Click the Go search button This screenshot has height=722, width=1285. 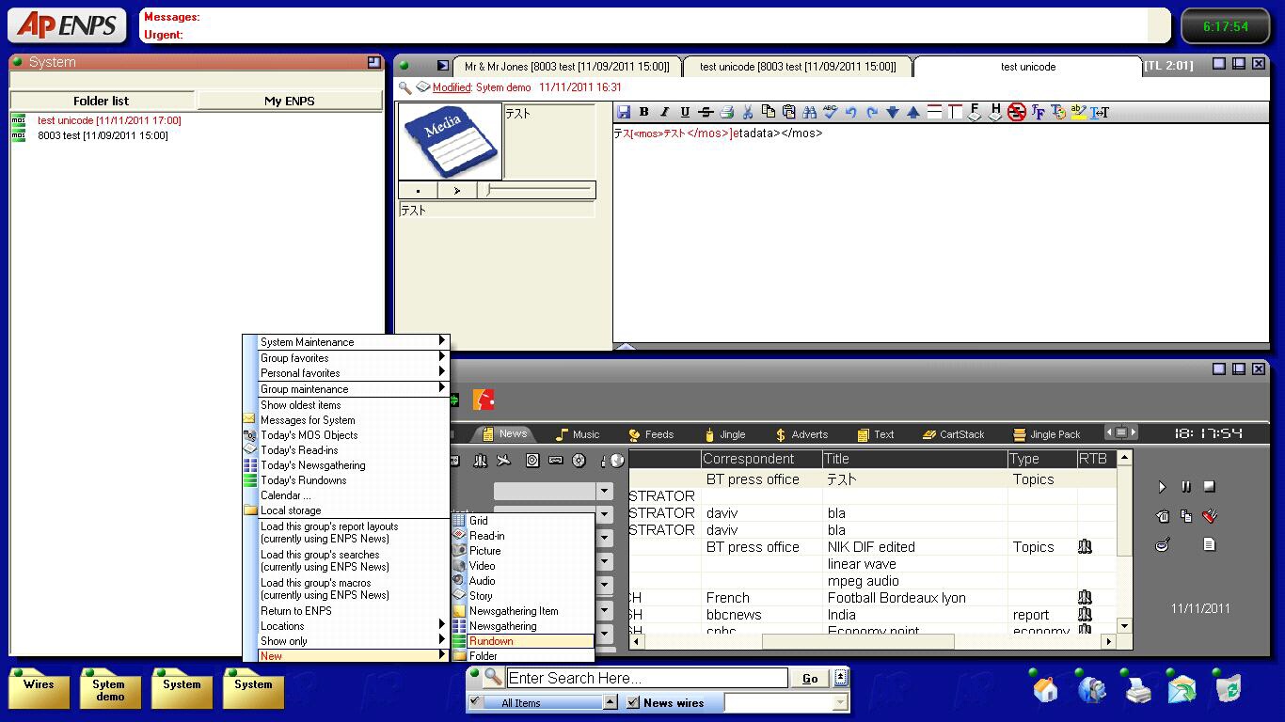[x=810, y=678]
